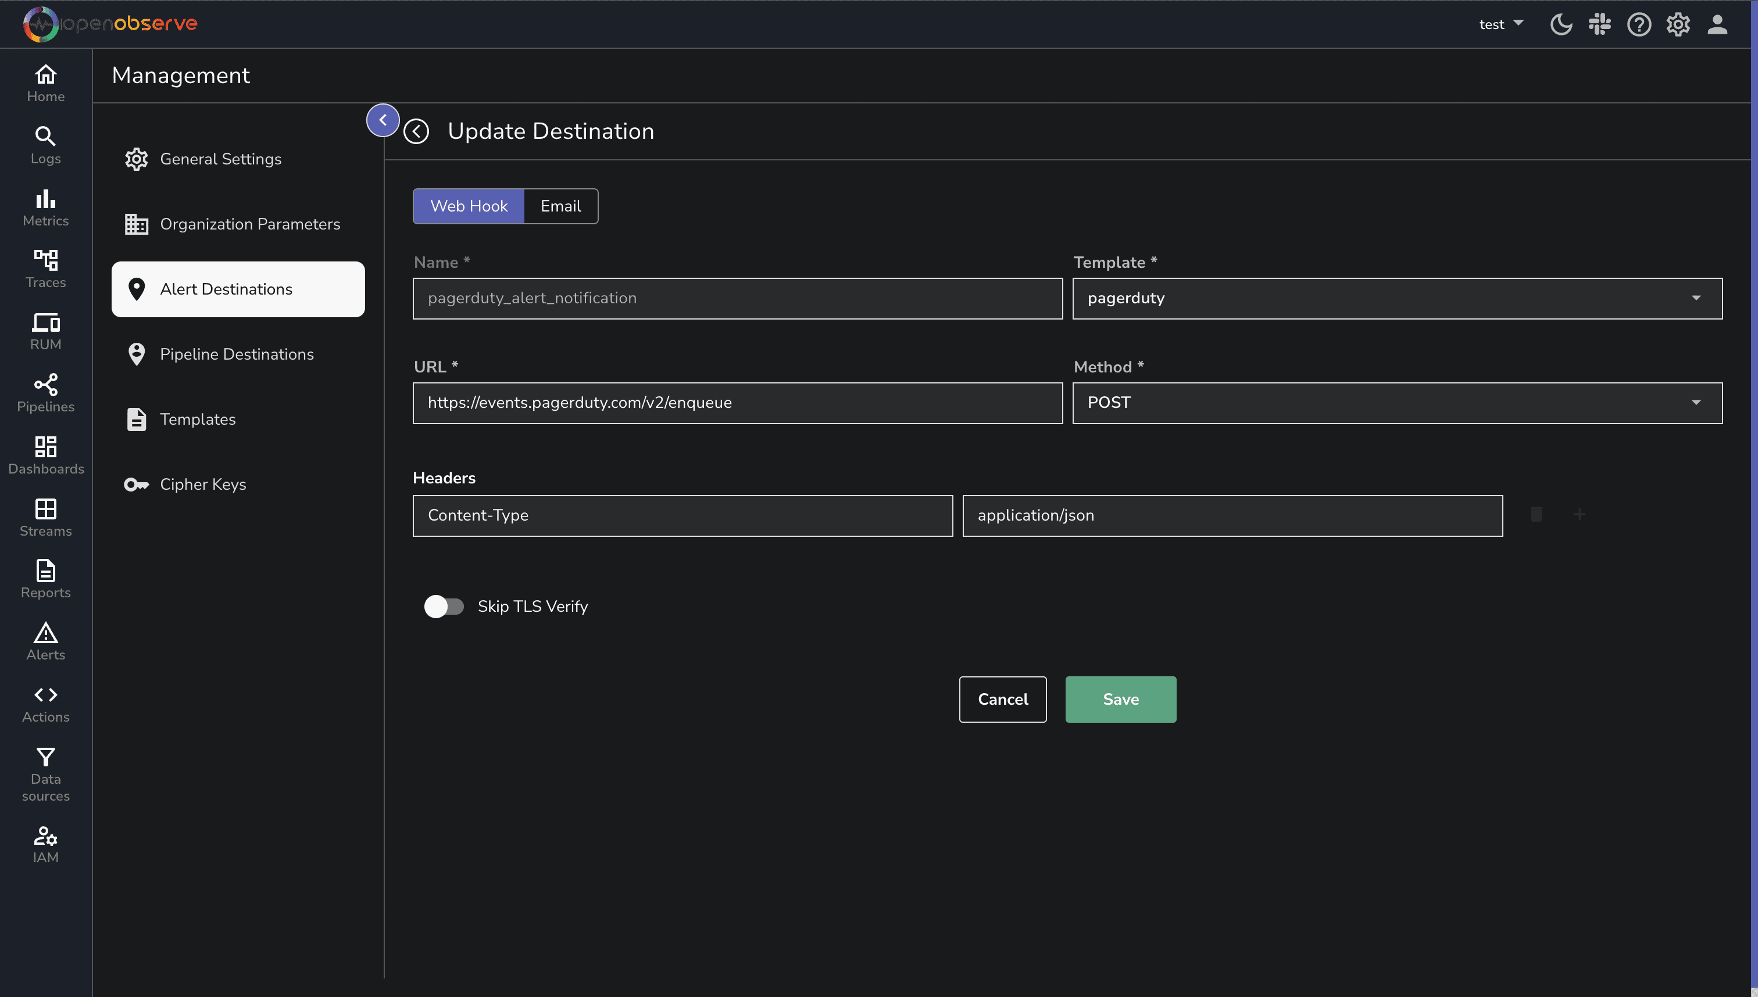Click into the URL input field
The width and height of the screenshot is (1758, 997).
click(x=737, y=403)
